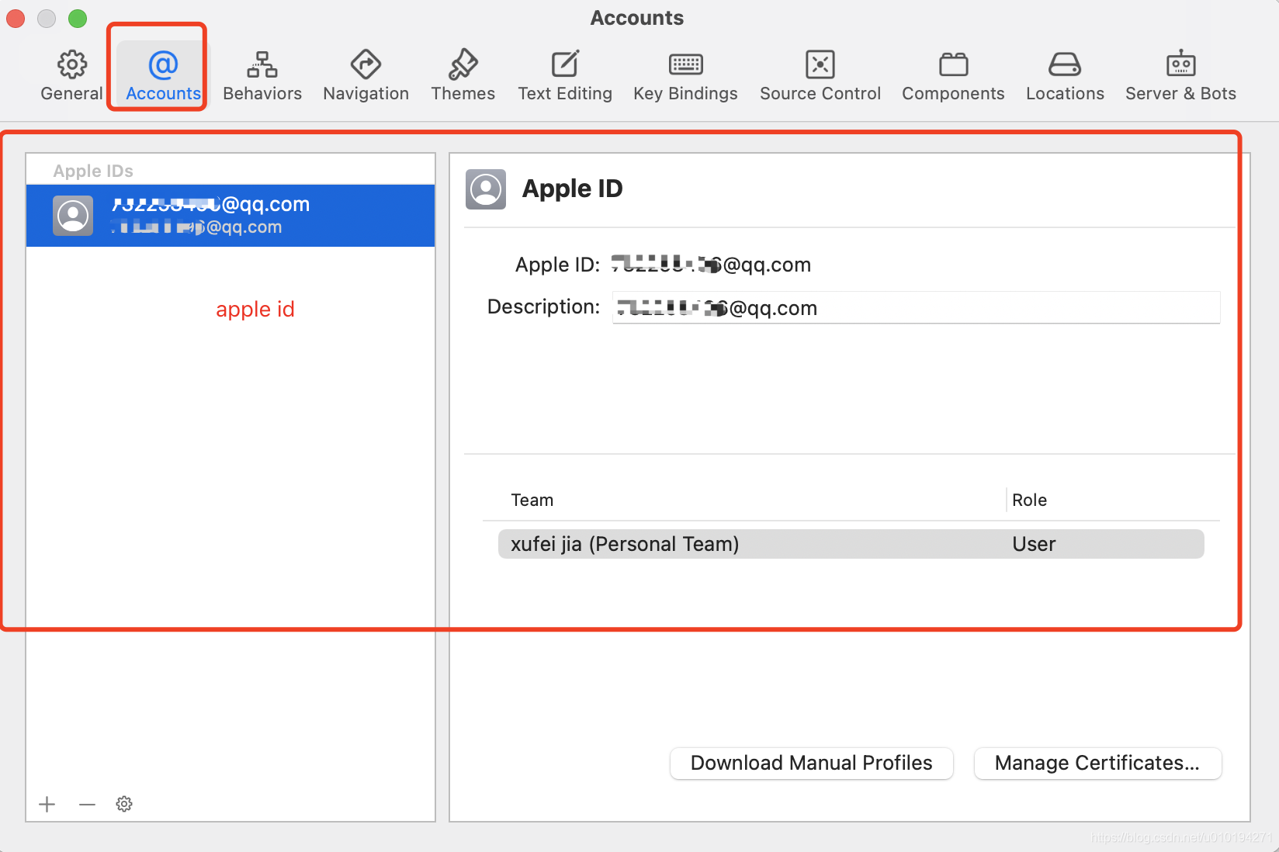
Task: Go to Text Editing preferences
Action: (x=565, y=75)
